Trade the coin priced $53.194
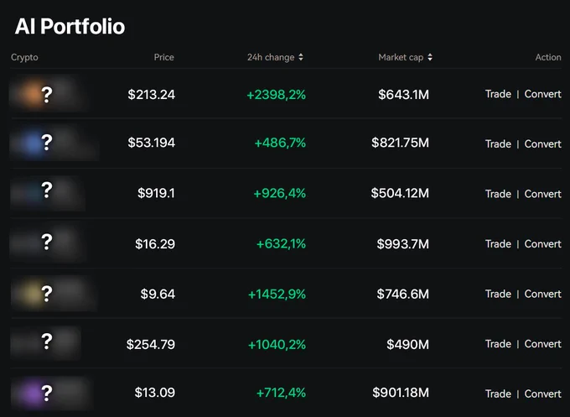This screenshot has height=417, width=570. click(x=498, y=143)
